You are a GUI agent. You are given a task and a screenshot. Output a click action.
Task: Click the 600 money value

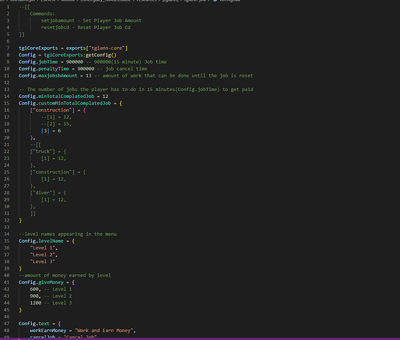click(34, 290)
